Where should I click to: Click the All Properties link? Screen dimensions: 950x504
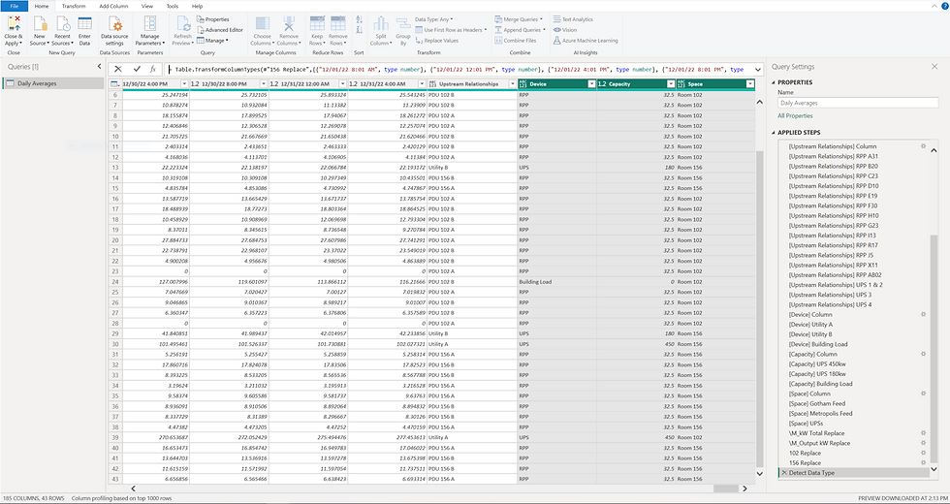click(x=795, y=115)
